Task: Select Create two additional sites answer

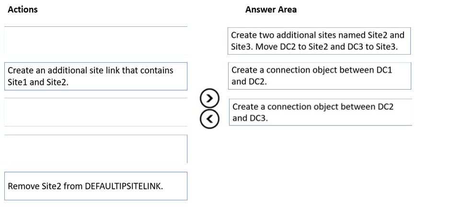Action: (320, 41)
